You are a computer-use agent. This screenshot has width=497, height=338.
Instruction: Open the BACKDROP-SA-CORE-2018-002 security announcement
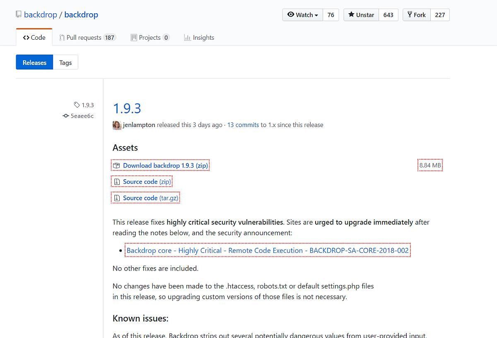coord(268,250)
